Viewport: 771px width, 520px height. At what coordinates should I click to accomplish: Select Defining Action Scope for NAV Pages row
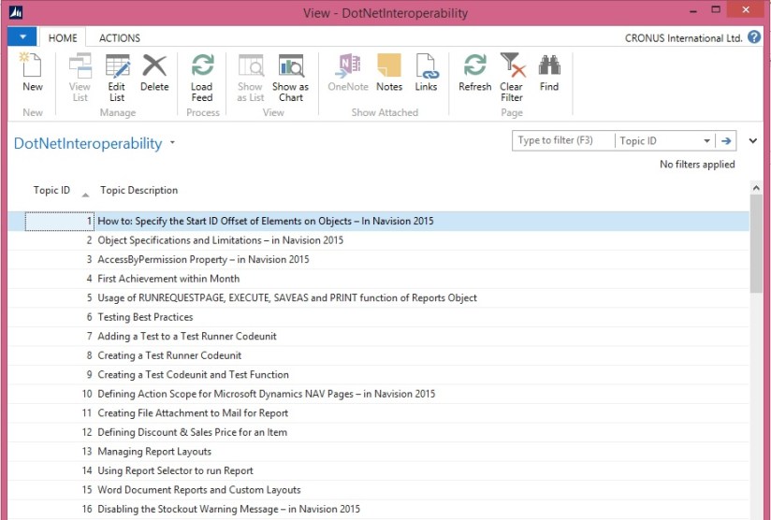click(x=379, y=394)
